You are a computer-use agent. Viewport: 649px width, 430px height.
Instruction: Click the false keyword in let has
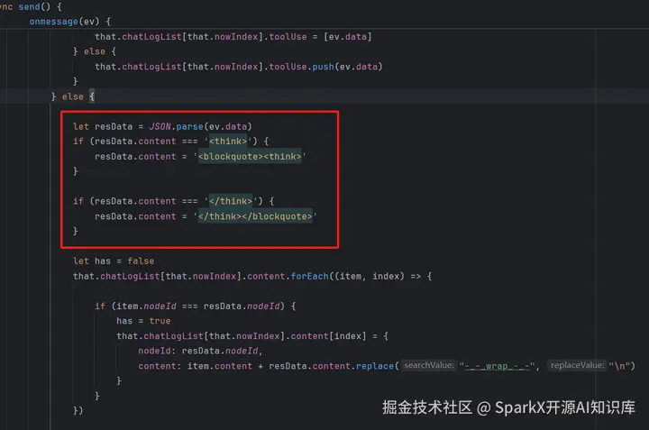(141, 261)
